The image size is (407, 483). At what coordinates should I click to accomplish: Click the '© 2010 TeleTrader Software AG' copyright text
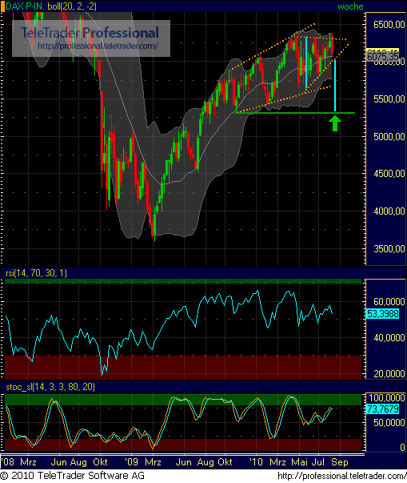(x=73, y=476)
